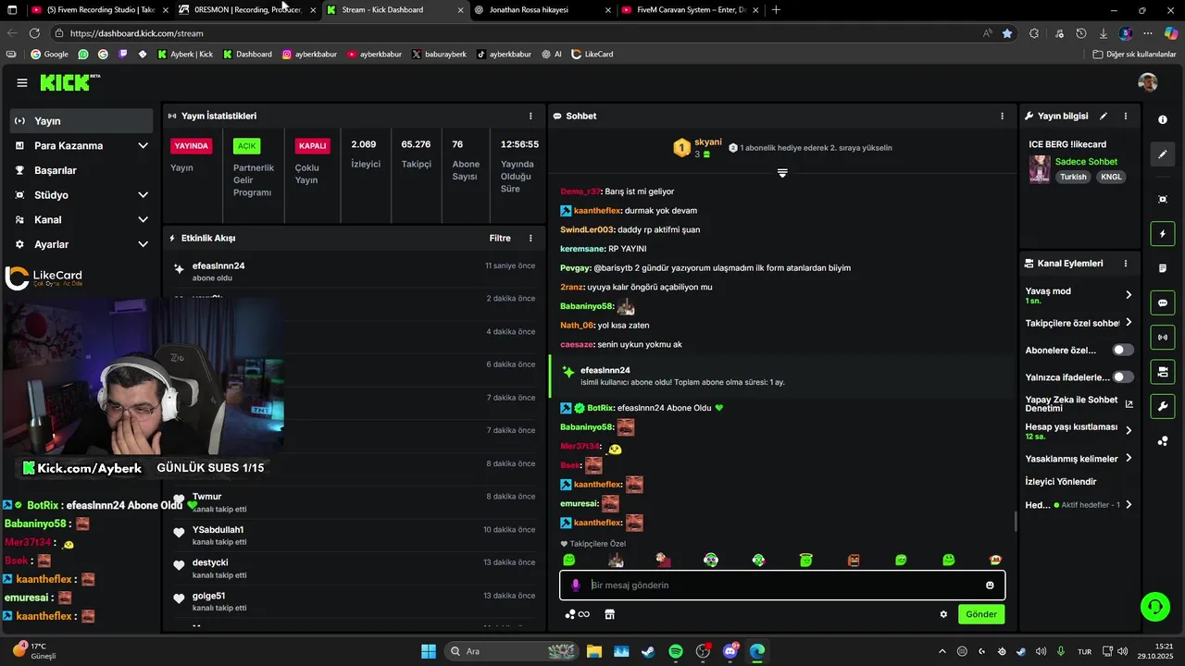Open chat settings gear icon
The image size is (1185, 666).
[x=943, y=614]
